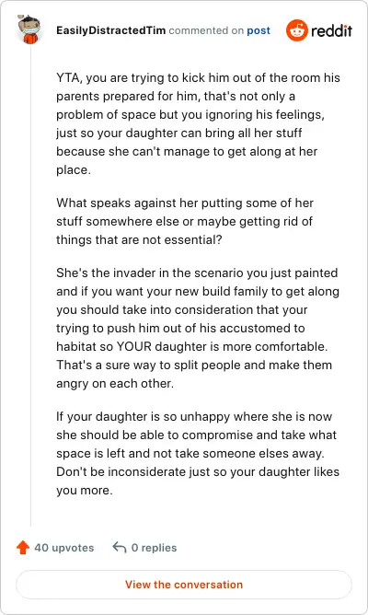Click the vertical thread line below avatar
This screenshot has width=368, height=615.
(30, 286)
